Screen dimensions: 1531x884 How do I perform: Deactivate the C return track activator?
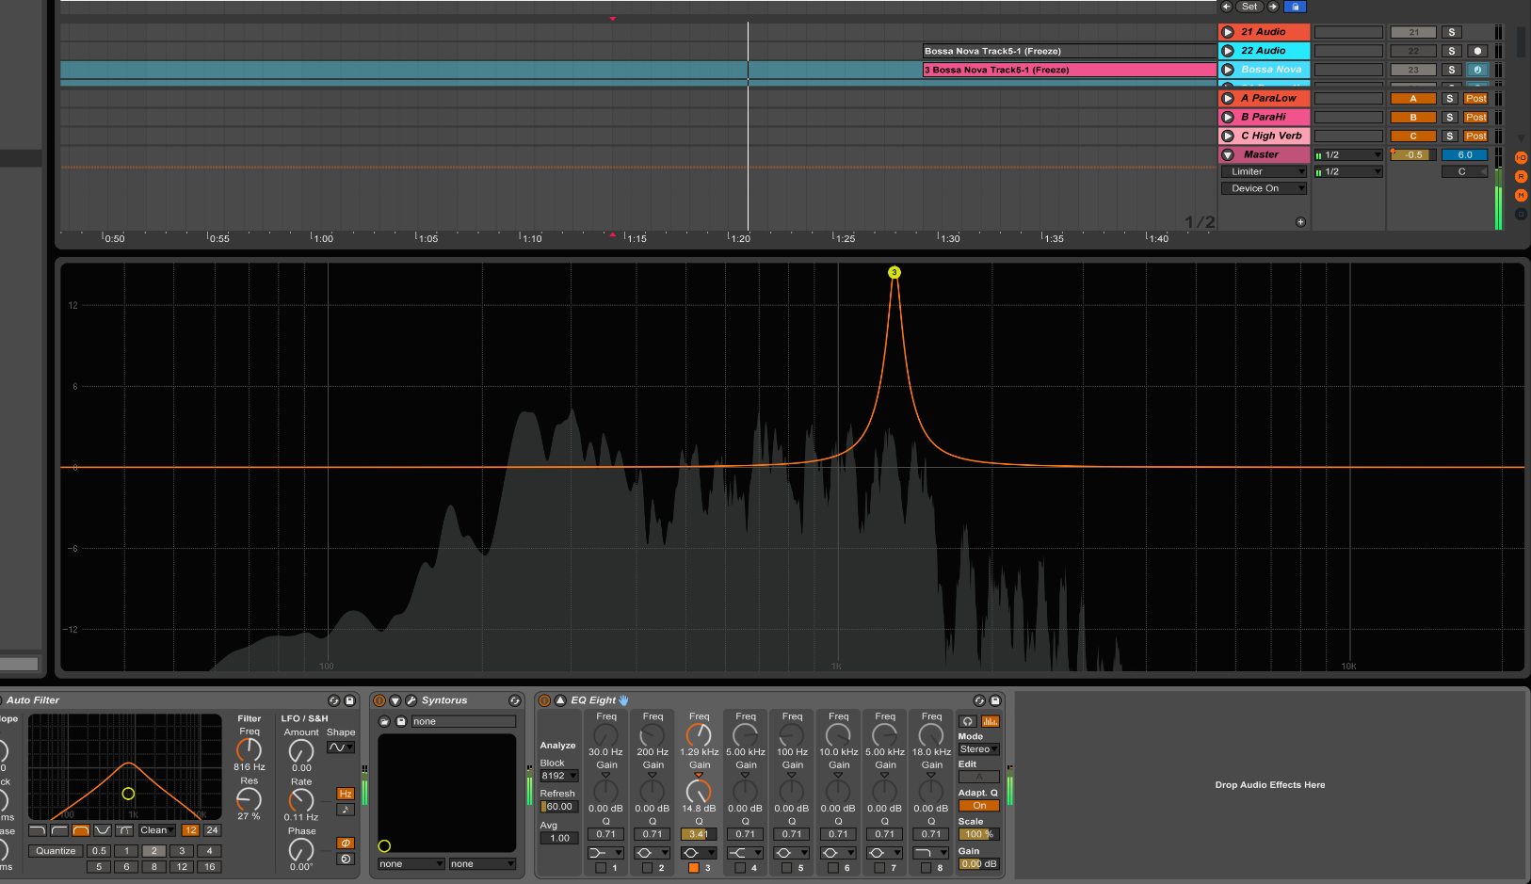(1413, 136)
